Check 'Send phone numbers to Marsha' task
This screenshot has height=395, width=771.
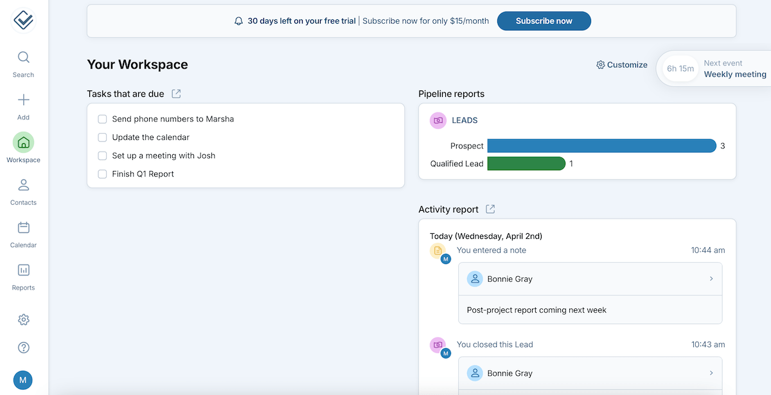[x=102, y=119]
